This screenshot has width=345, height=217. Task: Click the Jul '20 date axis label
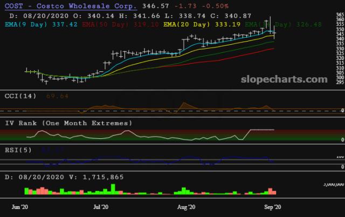point(101,206)
